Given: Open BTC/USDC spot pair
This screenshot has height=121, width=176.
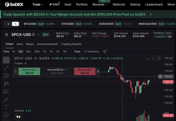Looking at the screenshot, I should 39,24.
